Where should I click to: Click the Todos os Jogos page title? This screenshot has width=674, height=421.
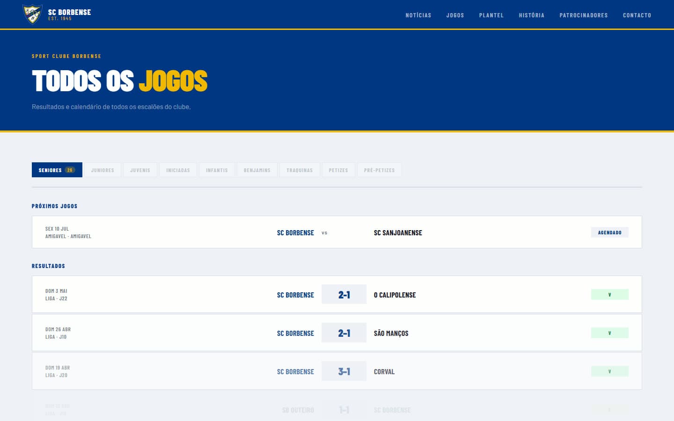coord(119,81)
